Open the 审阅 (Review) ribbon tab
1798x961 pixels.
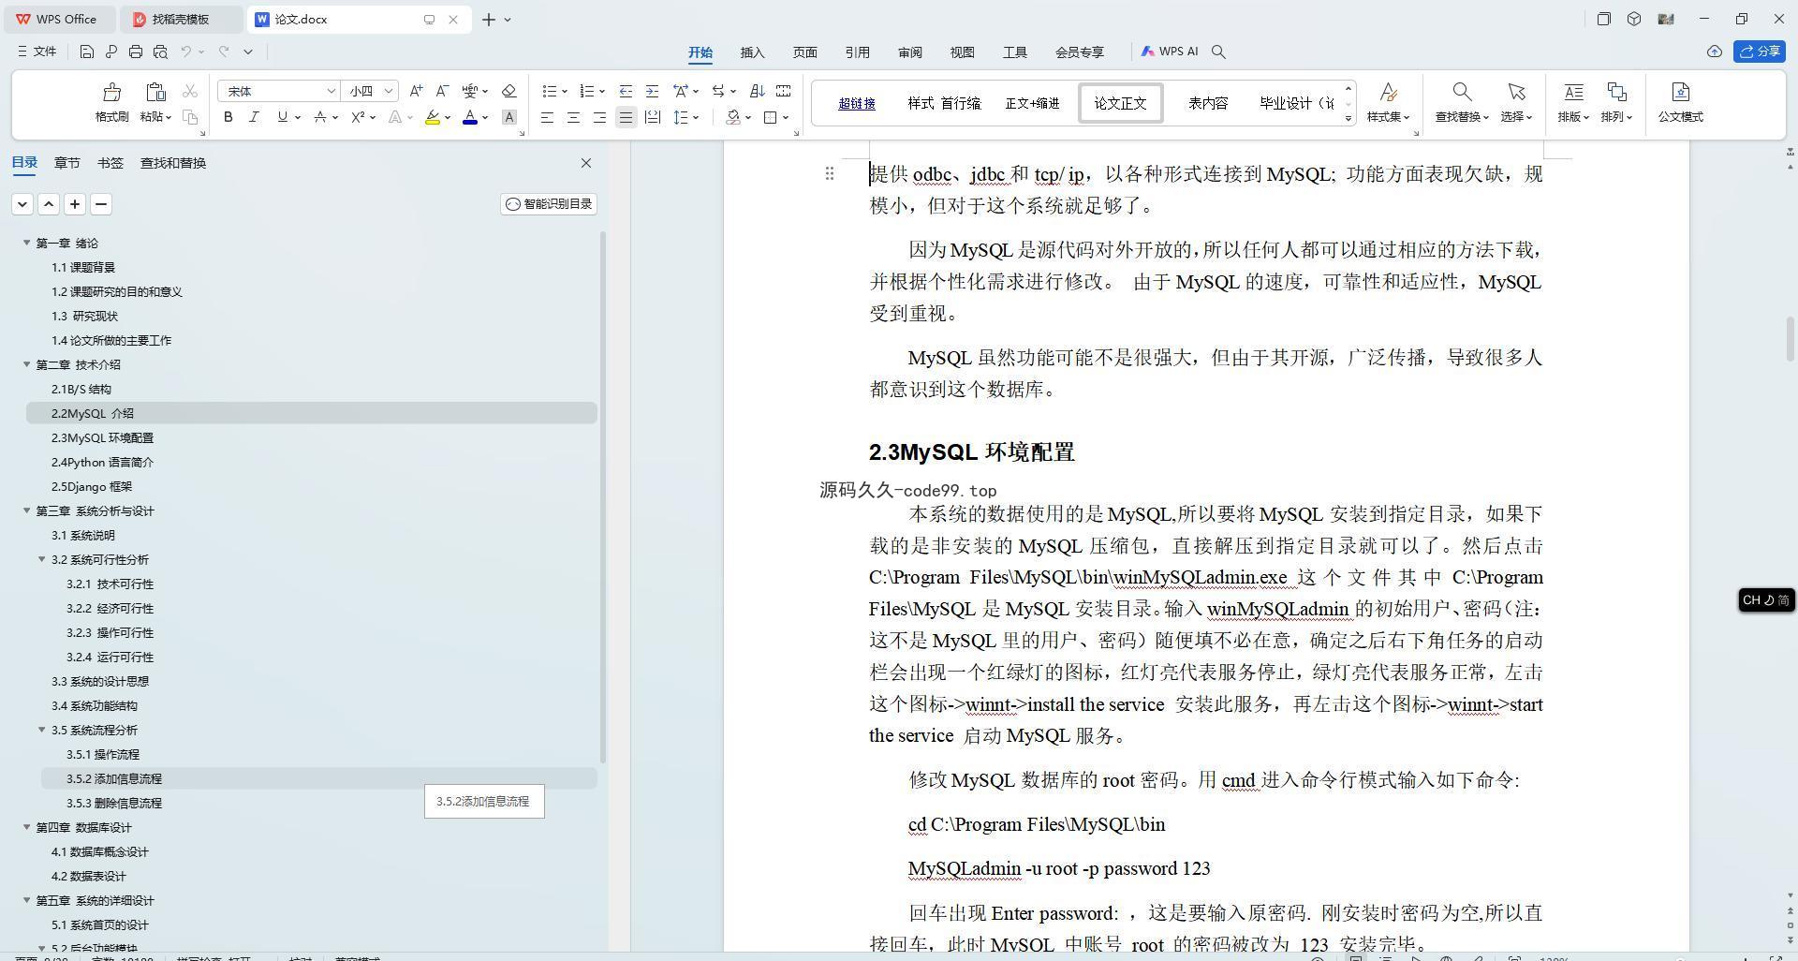(909, 52)
